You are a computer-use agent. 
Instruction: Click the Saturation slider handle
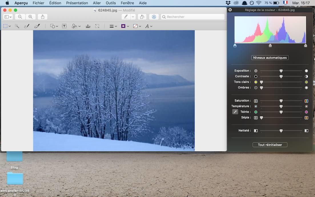(281, 101)
